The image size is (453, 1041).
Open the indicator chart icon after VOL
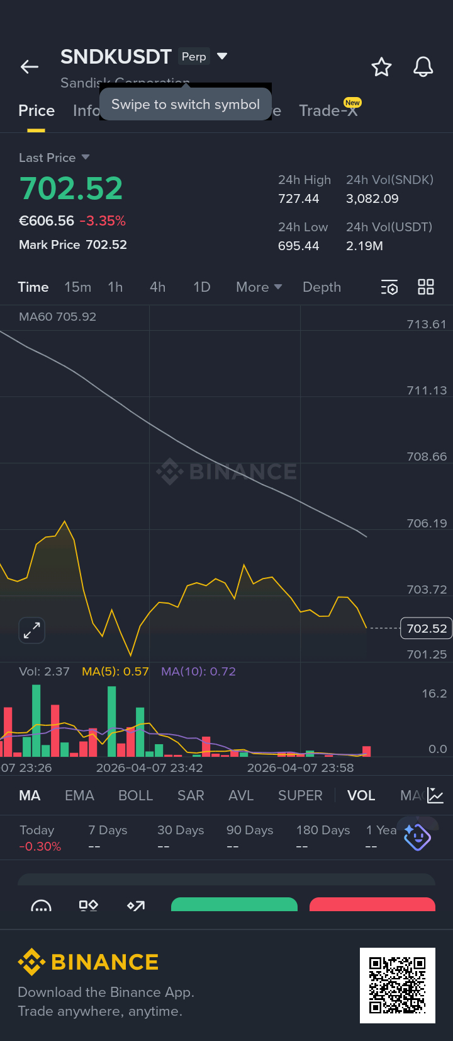click(x=435, y=795)
